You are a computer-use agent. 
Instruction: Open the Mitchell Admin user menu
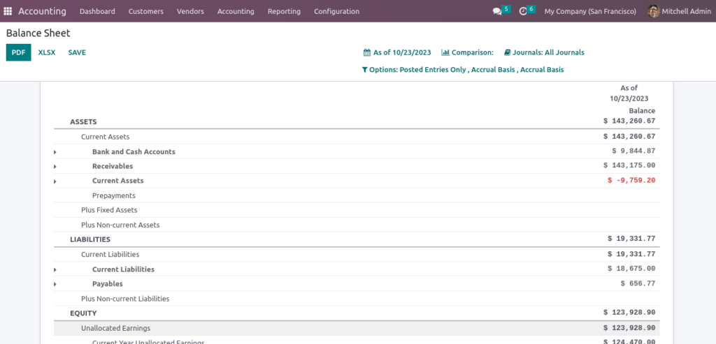coord(679,11)
